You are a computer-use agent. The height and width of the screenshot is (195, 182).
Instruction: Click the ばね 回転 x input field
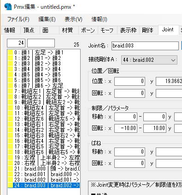129,163
